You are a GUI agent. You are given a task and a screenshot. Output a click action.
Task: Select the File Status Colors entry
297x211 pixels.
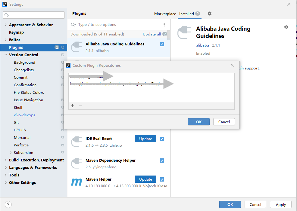pos(29,93)
